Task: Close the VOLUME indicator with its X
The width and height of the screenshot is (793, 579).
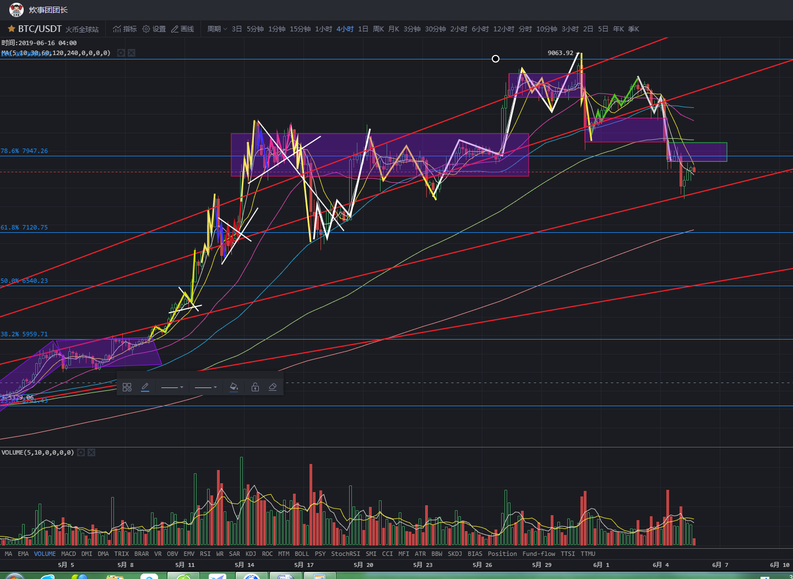Action: pyautogui.click(x=91, y=452)
